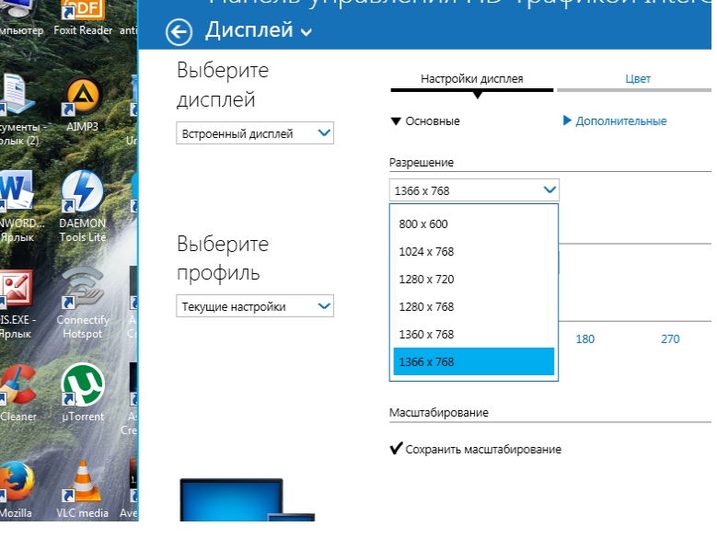The width and height of the screenshot is (717, 538).
Task: Launch µTorrent from desktop
Action: coord(83,386)
